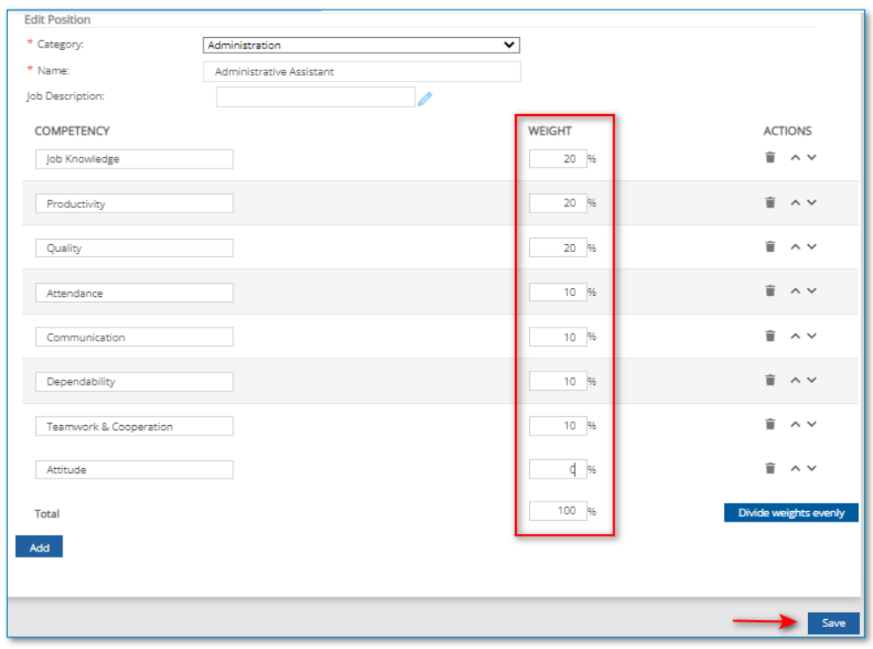
Task: Move Teamwork & Cooperation up
Action: pyautogui.click(x=795, y=425)
